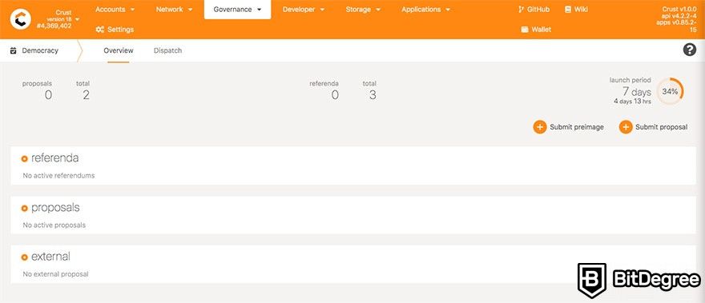Open GitHub link icon
Screen dimensions: 705x303
[x=521, y=10]
